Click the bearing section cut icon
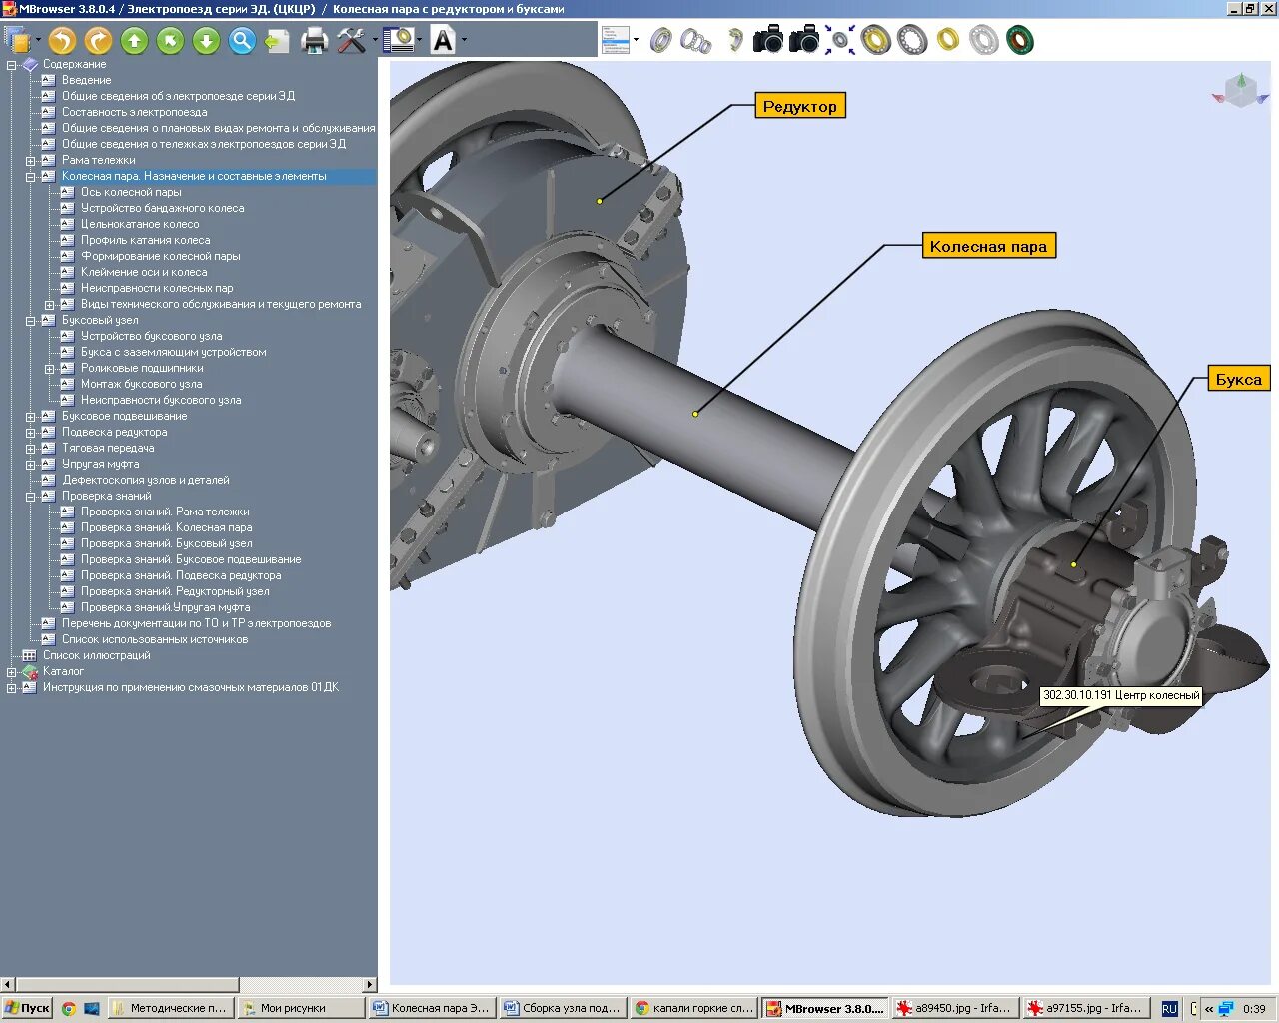The width and height of the screenshot is (1279, 1023). (734, 40)
